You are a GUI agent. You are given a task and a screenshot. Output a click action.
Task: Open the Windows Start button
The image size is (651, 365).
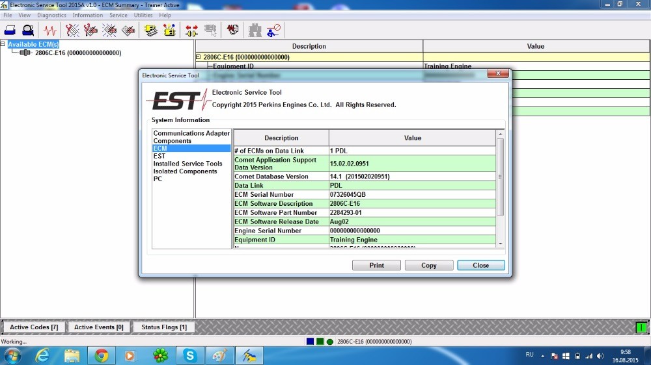click(x=12, y=356)
